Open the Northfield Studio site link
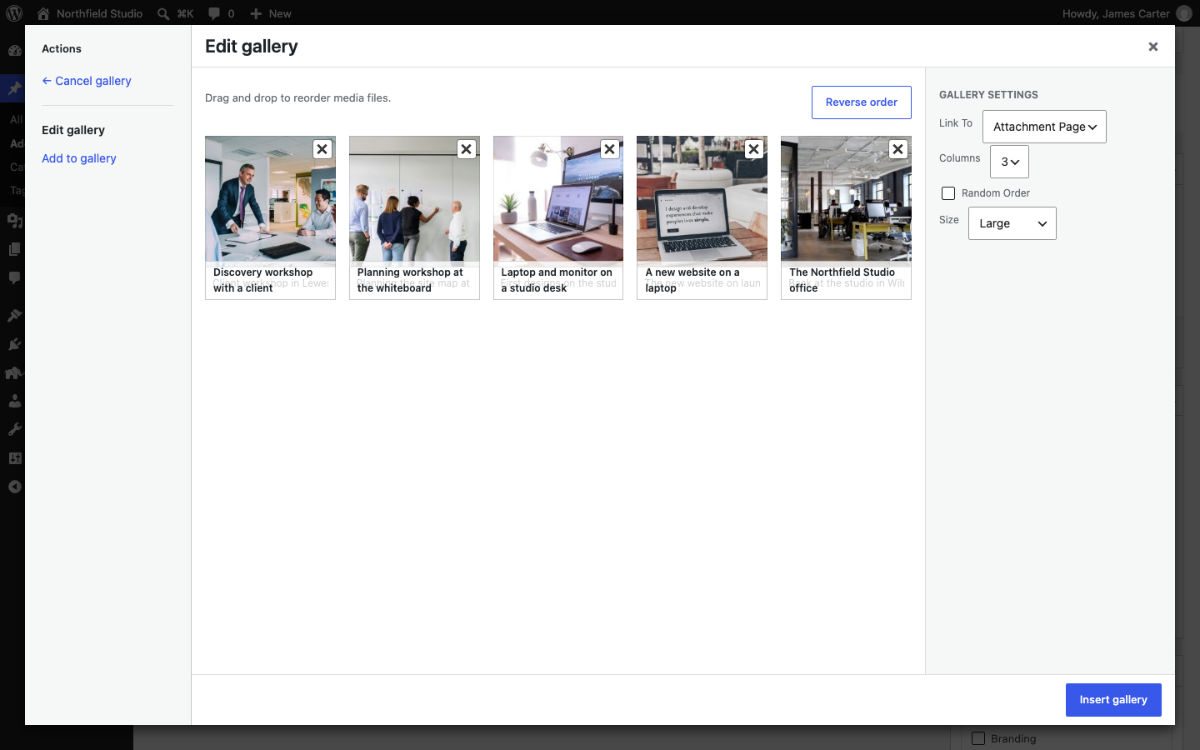The image size is (1200, 750). point(90,13)
